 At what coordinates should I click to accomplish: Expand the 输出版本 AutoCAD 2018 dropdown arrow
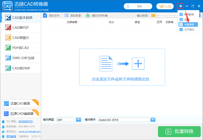coord(153,120)
